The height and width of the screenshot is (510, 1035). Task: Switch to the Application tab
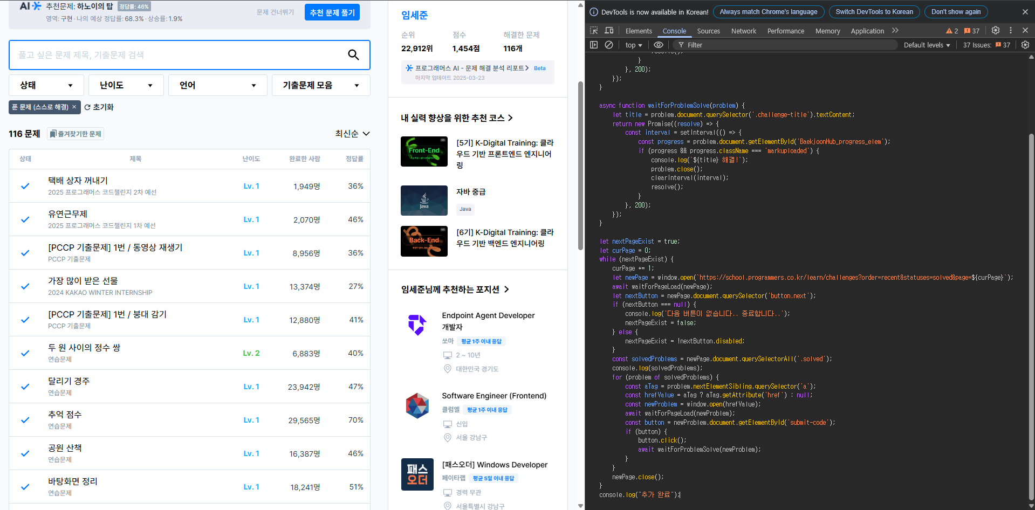(x=867, y=31)
